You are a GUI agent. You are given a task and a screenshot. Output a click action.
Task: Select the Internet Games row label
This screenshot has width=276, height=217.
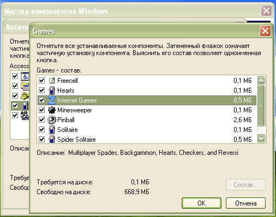click(77, 100)
